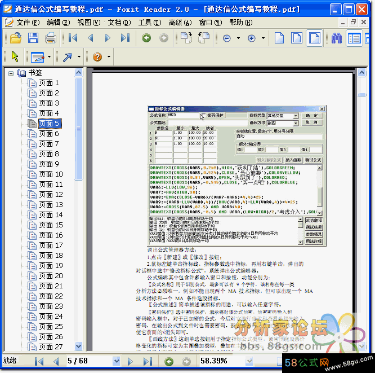Click status bar green previous view icon
Screen dimensions: 375x373
(x=169, y=362)
